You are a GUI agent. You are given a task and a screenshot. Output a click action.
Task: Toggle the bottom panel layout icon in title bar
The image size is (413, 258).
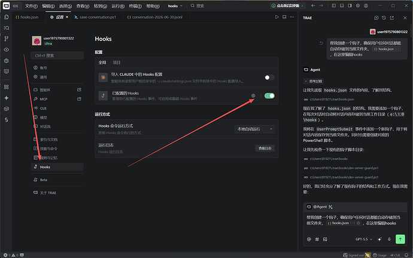point(342,5)
